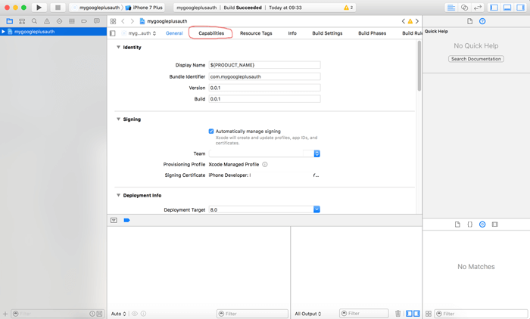
Task: Click the editor vertical scrollbar
Action: (x=419, y=66)
